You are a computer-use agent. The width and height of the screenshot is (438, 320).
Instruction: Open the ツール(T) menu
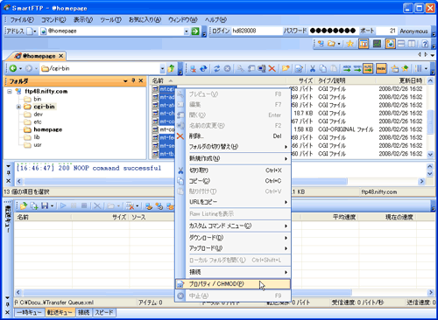110,20
